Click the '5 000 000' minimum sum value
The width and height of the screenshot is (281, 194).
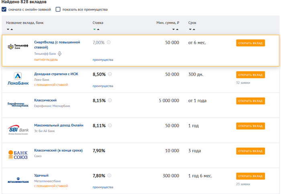[169, 100]
